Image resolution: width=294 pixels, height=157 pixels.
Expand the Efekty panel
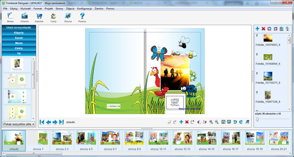pyautogui.click(x=19, y=48)
